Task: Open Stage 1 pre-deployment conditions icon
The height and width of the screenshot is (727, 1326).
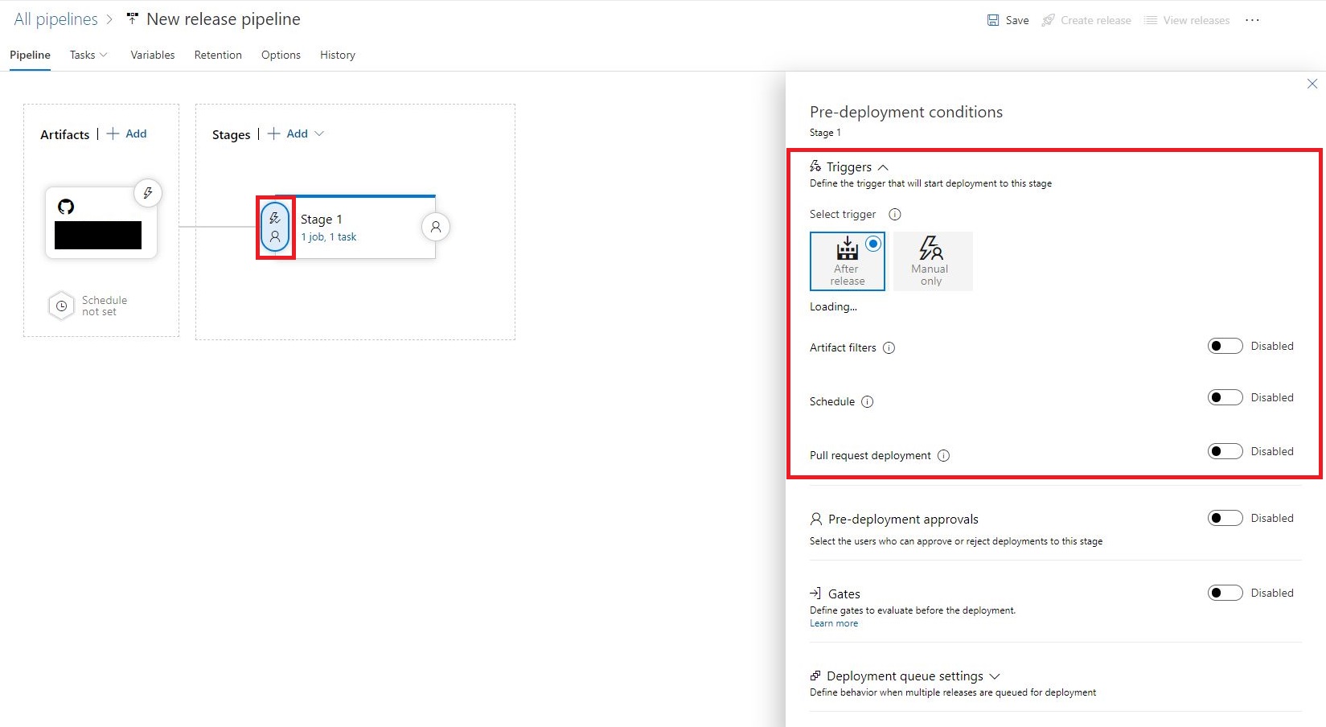Action: tap(275, 228)
